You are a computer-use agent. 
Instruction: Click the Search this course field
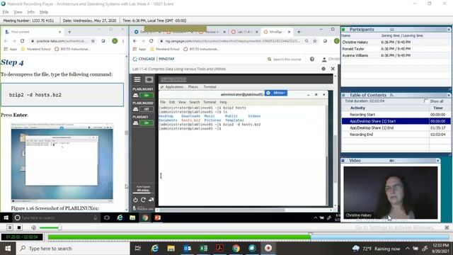[285, 59]
